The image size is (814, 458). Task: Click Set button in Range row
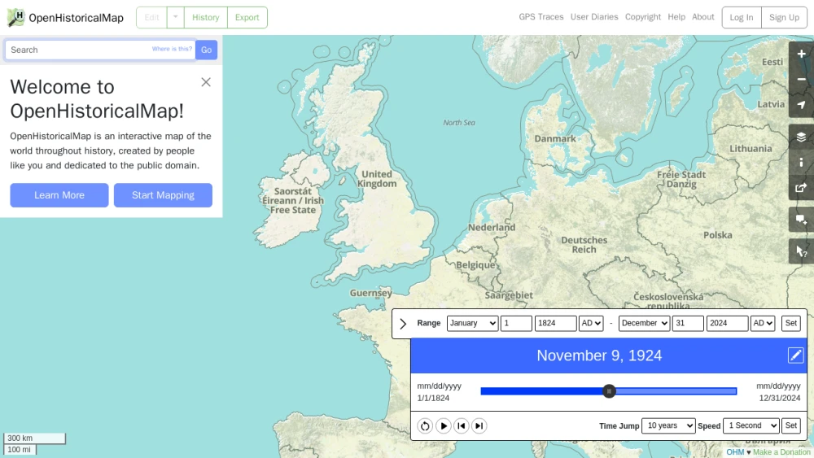click(x=790, y=323)
